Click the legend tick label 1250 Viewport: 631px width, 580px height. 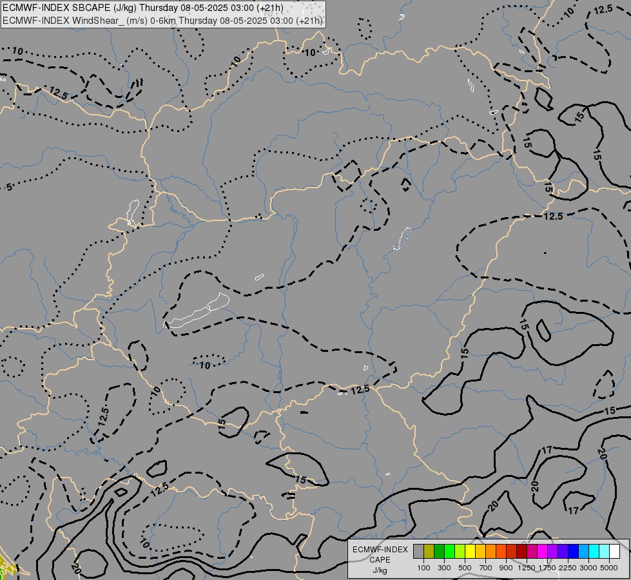click(527, 568)
